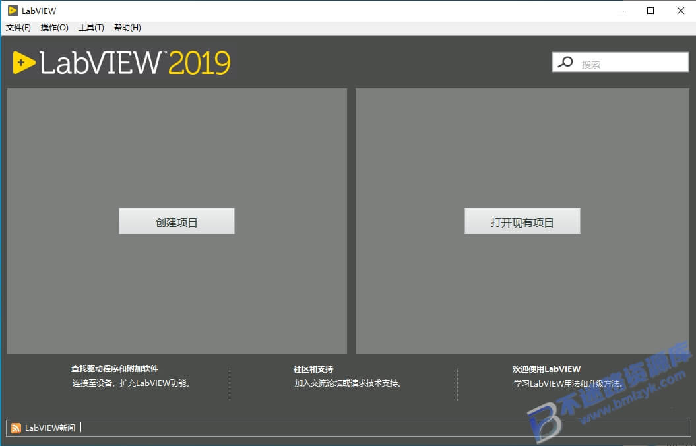Maximize the LabVIEW window

coord(650,11)
